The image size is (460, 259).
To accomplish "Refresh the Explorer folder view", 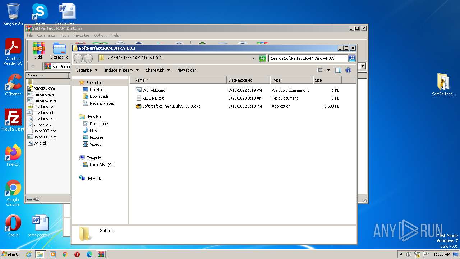I will pos(262,58).
